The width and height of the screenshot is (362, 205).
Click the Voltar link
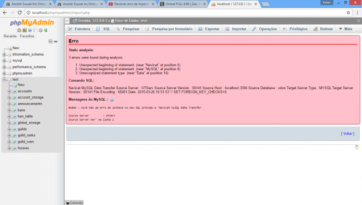pyautogui.click(x=348, y=134)
